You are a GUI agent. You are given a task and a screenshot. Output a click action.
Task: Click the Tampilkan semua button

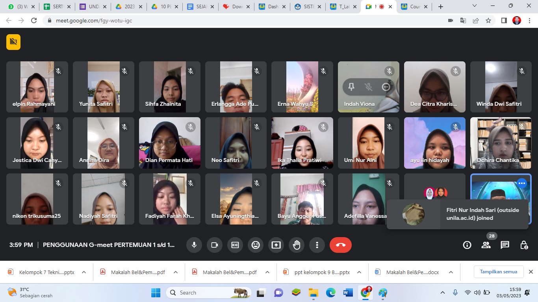coord(498,272)
